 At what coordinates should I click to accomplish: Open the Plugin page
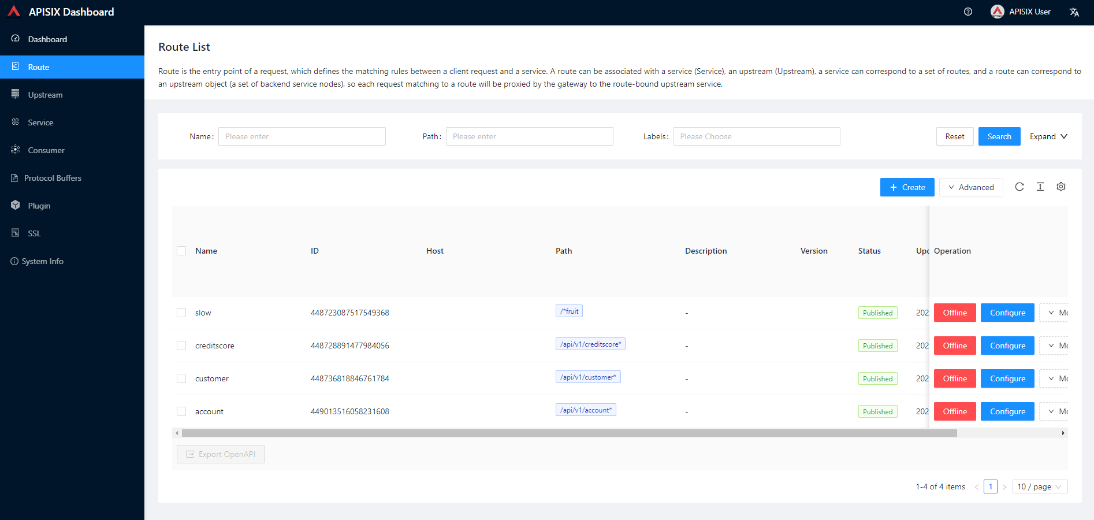pyautogui.click(x=39, y=205)
